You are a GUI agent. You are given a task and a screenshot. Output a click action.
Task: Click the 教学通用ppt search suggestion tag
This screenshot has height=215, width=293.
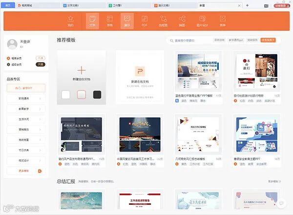coord(236,40)
